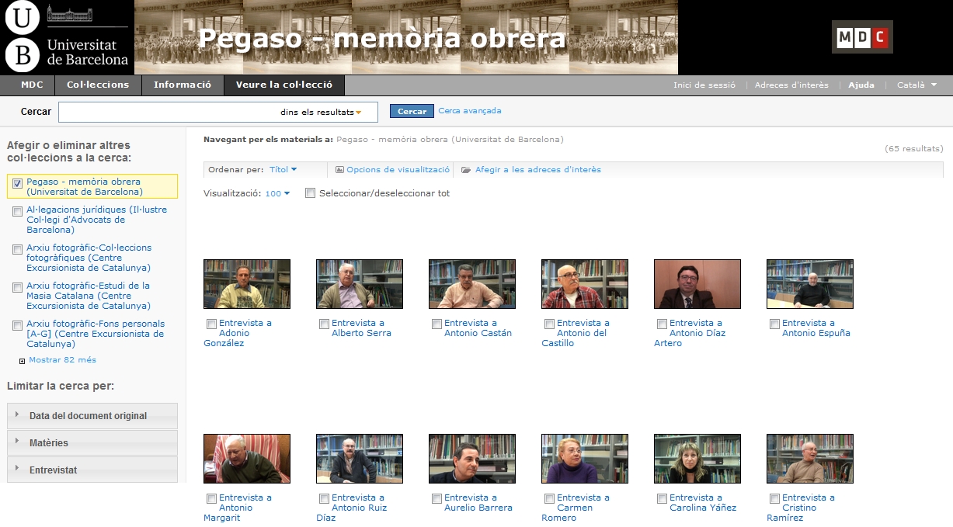Expand Mostrar 82 més plus icon

pyautogui.click(x=22, y=361)
